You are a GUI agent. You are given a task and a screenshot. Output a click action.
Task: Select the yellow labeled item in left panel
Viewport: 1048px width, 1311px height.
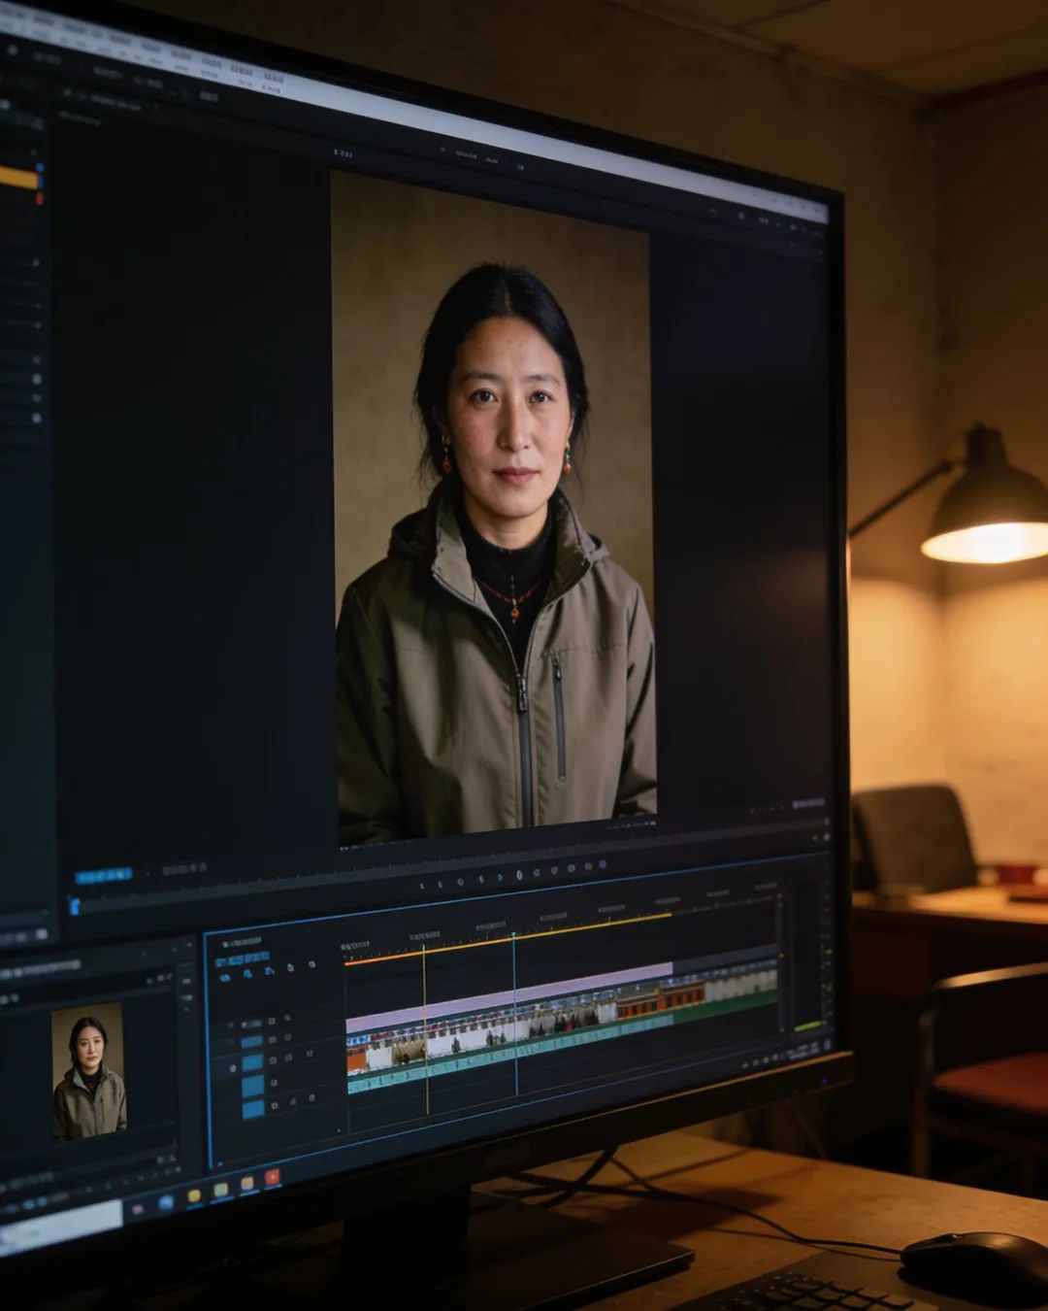tap(17, 178)
